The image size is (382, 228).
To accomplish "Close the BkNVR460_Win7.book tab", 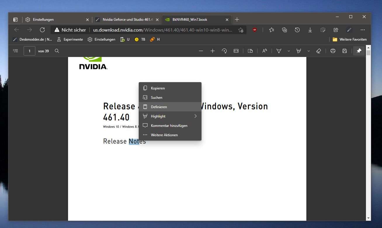I will [x=227, y=20].
